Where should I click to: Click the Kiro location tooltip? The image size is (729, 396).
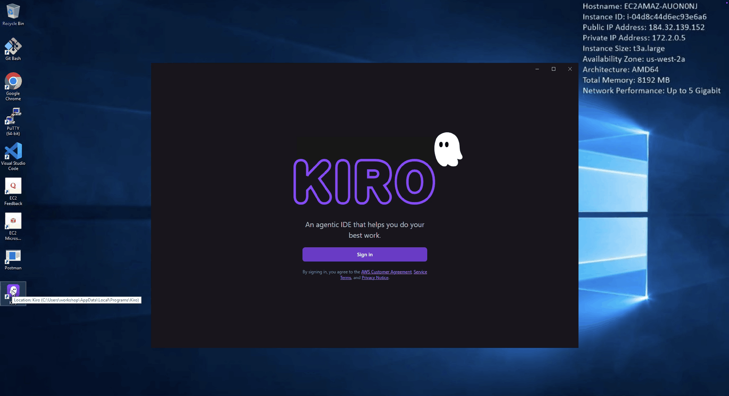[77, 300]
